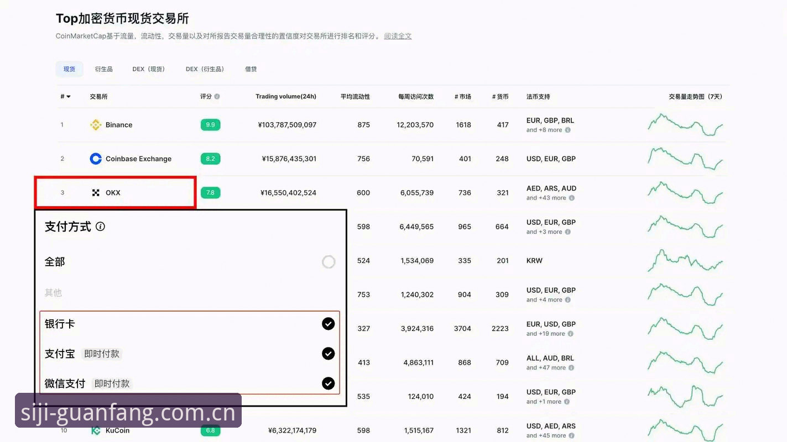Click the 即时付款 tag beside 微信支付
Image resolution: width=787 pixels, height=442 pixels.
[x=112, y=383]
